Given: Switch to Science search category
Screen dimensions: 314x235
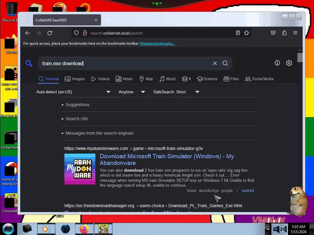Looking at the screenshot, I should click(x=207, y=79).
